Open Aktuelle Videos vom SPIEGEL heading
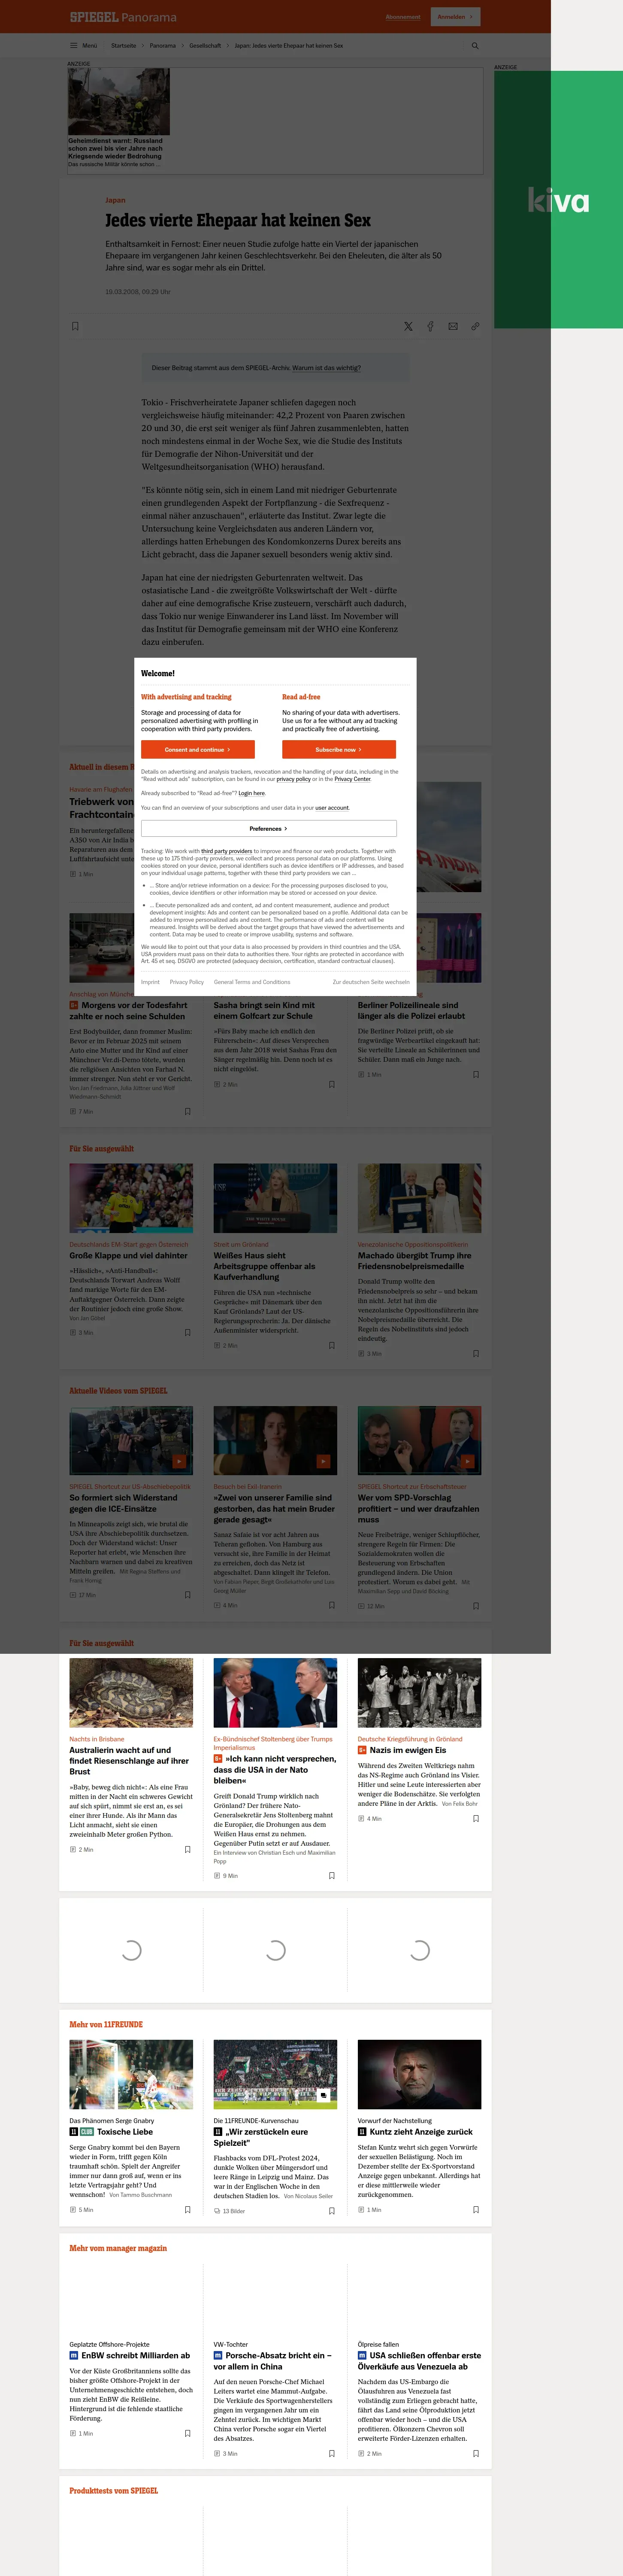Image resolution: width=623 pixels, height=2576 pixels. [118, 1390]
